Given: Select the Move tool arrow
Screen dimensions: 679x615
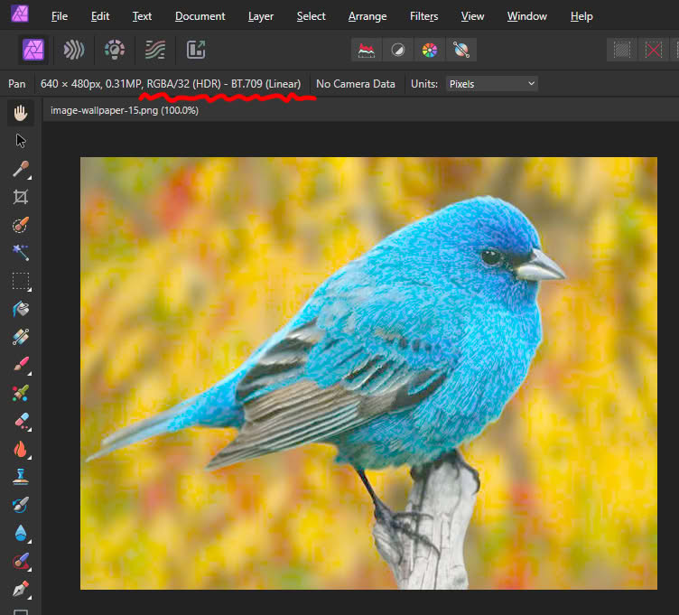Looking at the screenshot, I should click(x=21, y=141).
